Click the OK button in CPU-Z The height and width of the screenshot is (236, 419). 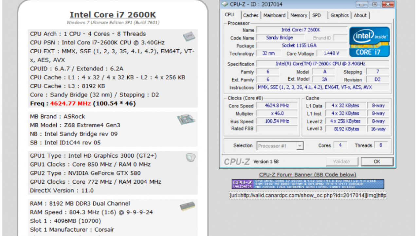377,161
